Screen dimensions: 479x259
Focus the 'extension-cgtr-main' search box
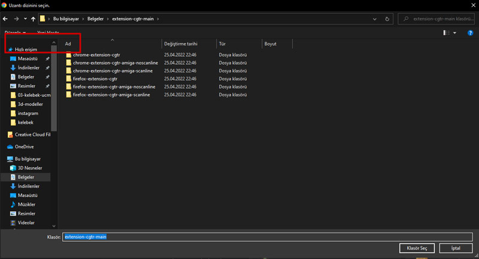coord(436,19)
